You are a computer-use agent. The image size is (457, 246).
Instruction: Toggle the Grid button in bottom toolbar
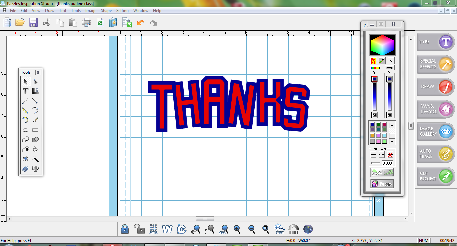pyautogui.click(x=153, y=229)
